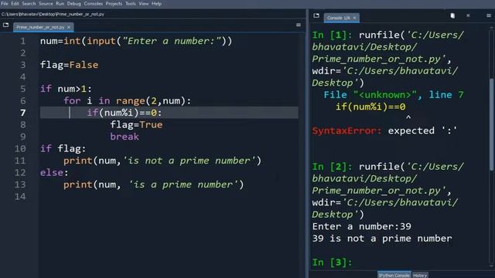
Task: Click the console Browse tabs icon
Action: (316, 15)
